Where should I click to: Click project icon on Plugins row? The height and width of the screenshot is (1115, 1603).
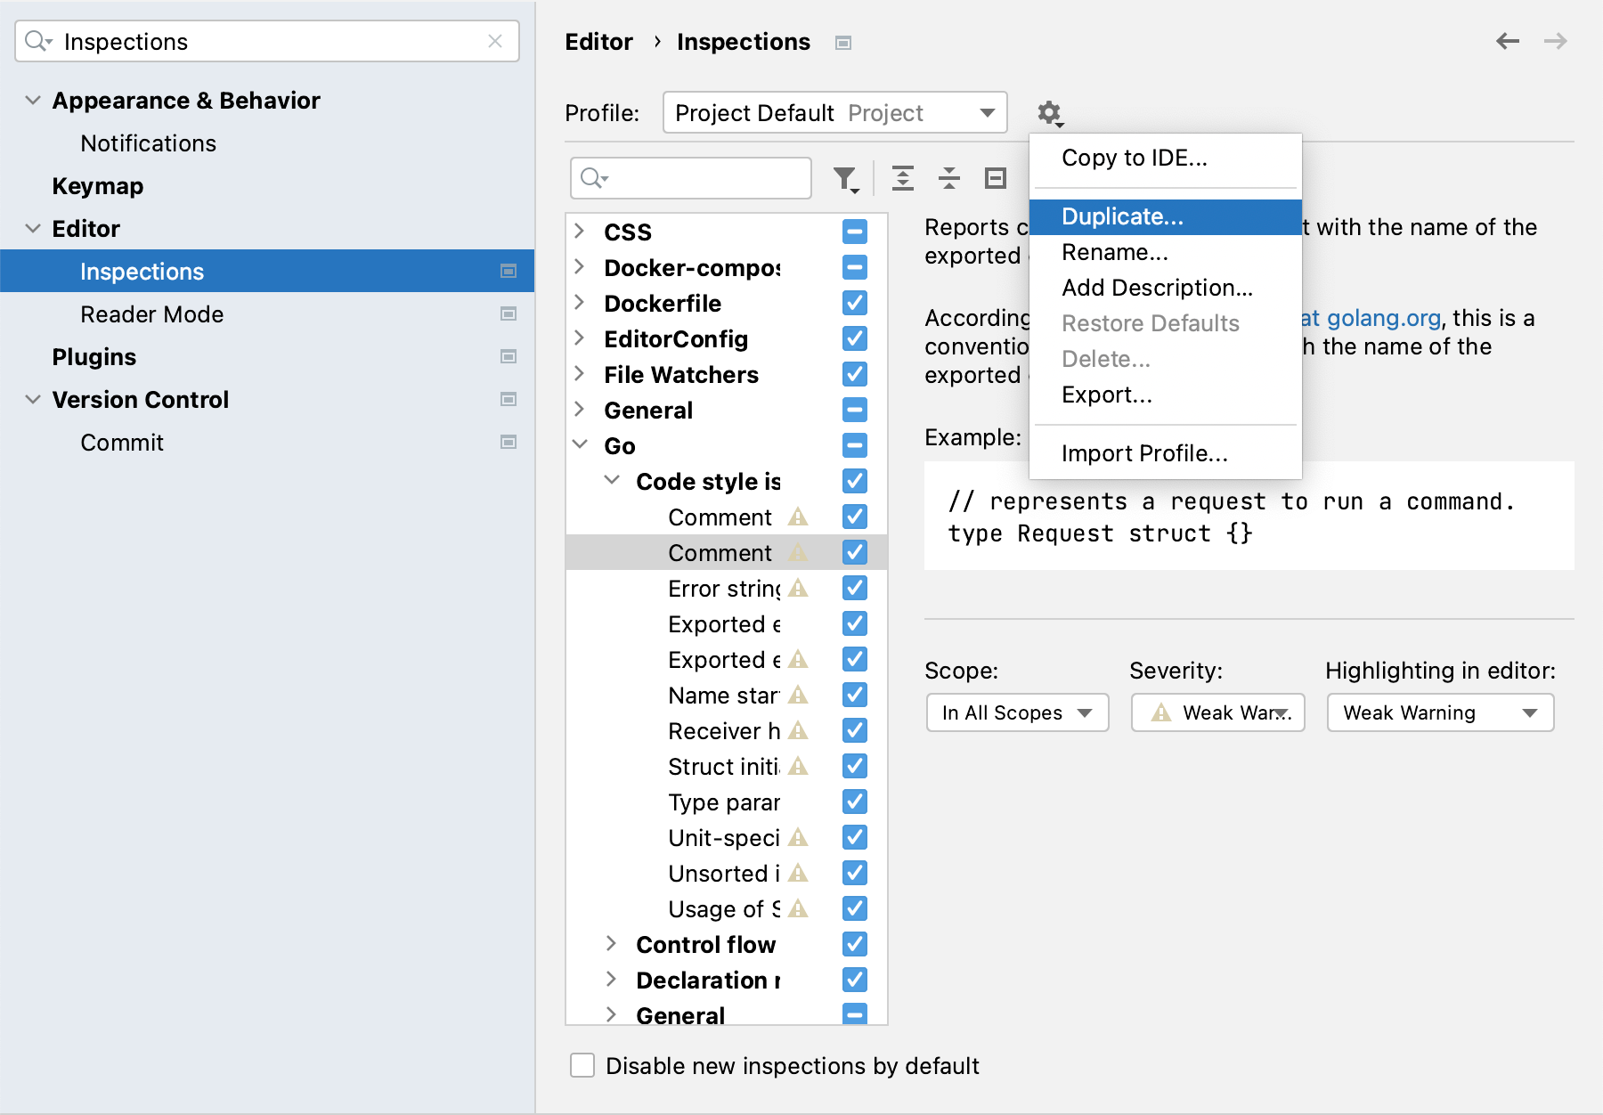tap(509, 356)
